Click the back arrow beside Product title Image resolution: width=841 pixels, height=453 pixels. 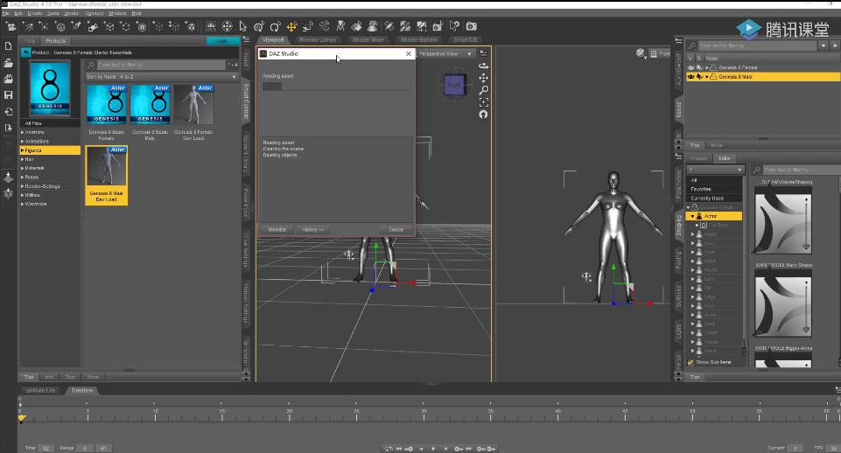click(25, 52)
